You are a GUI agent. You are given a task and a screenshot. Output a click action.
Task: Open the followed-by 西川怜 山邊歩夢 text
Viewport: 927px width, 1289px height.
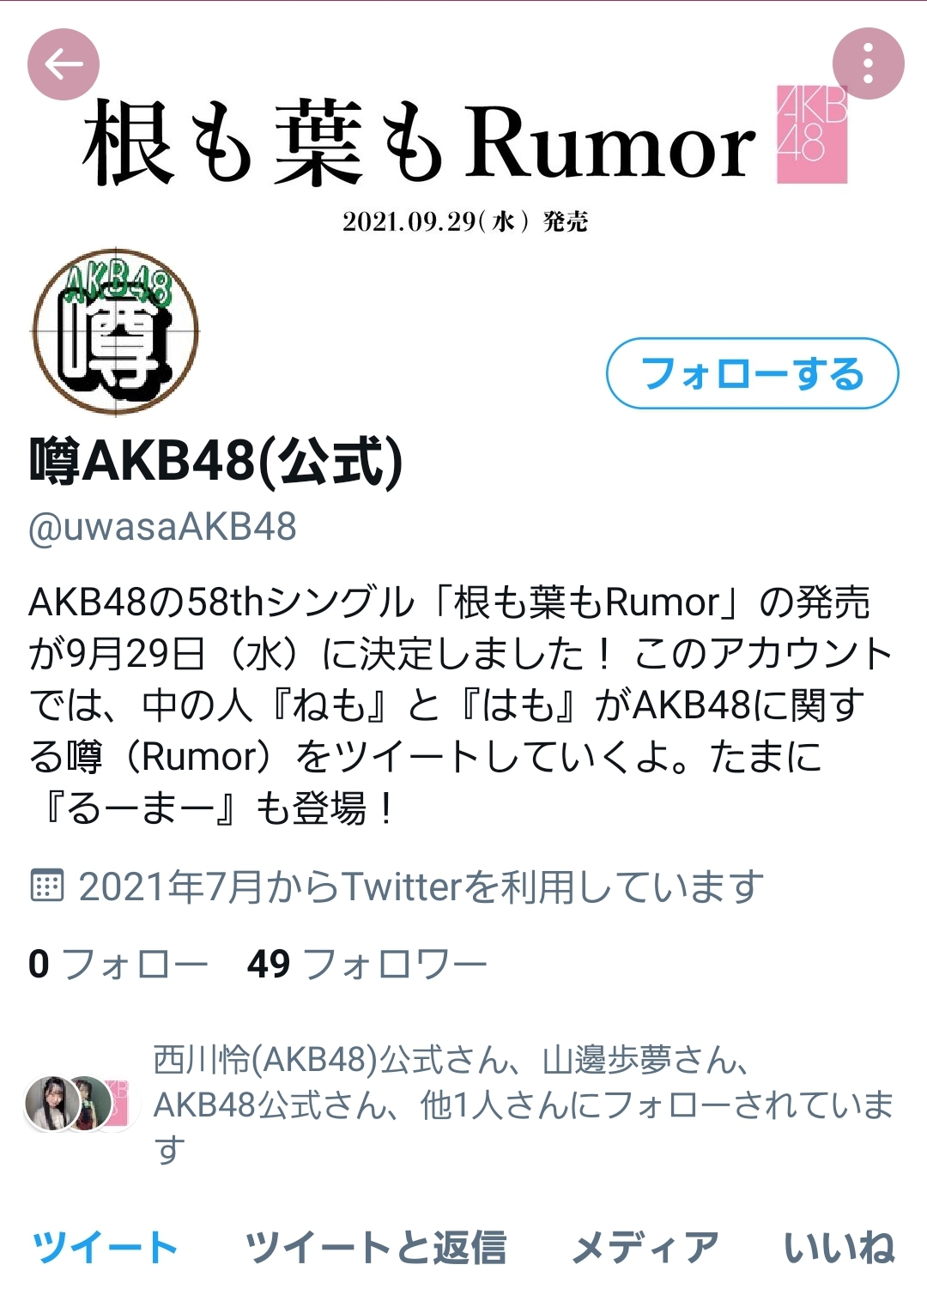(x=524, y=1104)
